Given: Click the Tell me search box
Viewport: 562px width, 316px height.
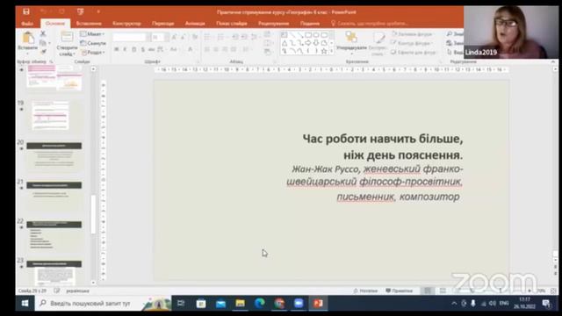Looking at the screenshot, I should pyautogui.click(x=370, y=24).
